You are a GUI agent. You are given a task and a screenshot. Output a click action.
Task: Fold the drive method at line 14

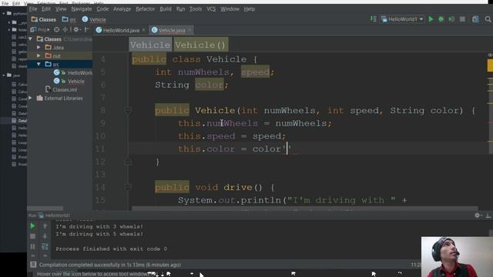click(x=128, y=188)
